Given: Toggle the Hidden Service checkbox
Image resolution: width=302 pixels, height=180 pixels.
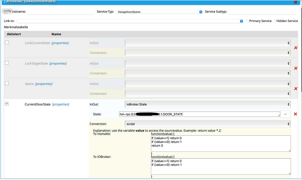Looking at the screenshot, I should tap(275, 21).
